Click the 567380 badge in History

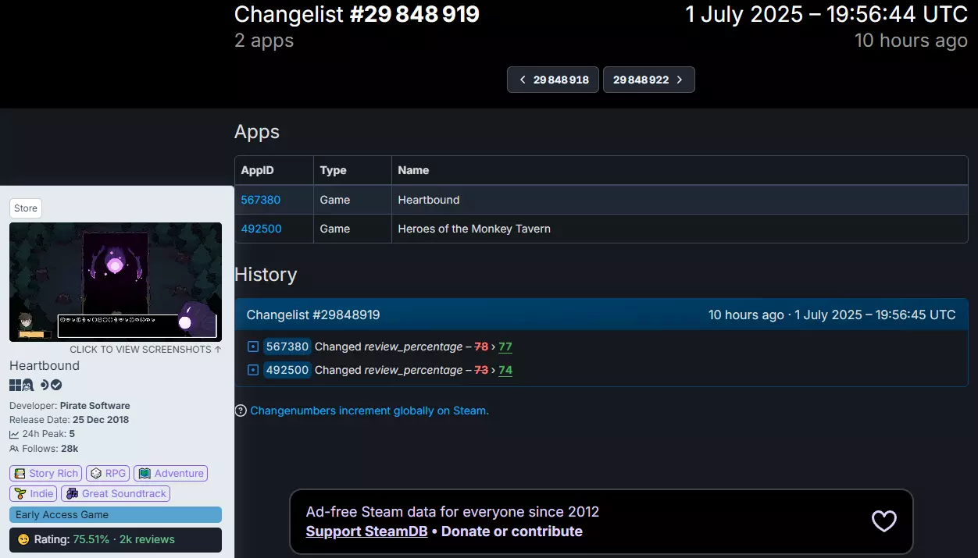287,347
